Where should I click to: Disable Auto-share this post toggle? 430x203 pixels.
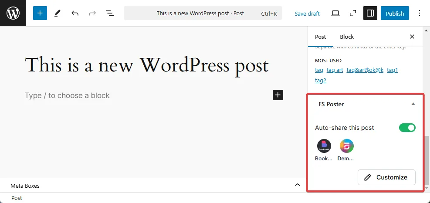click(407, 128)
